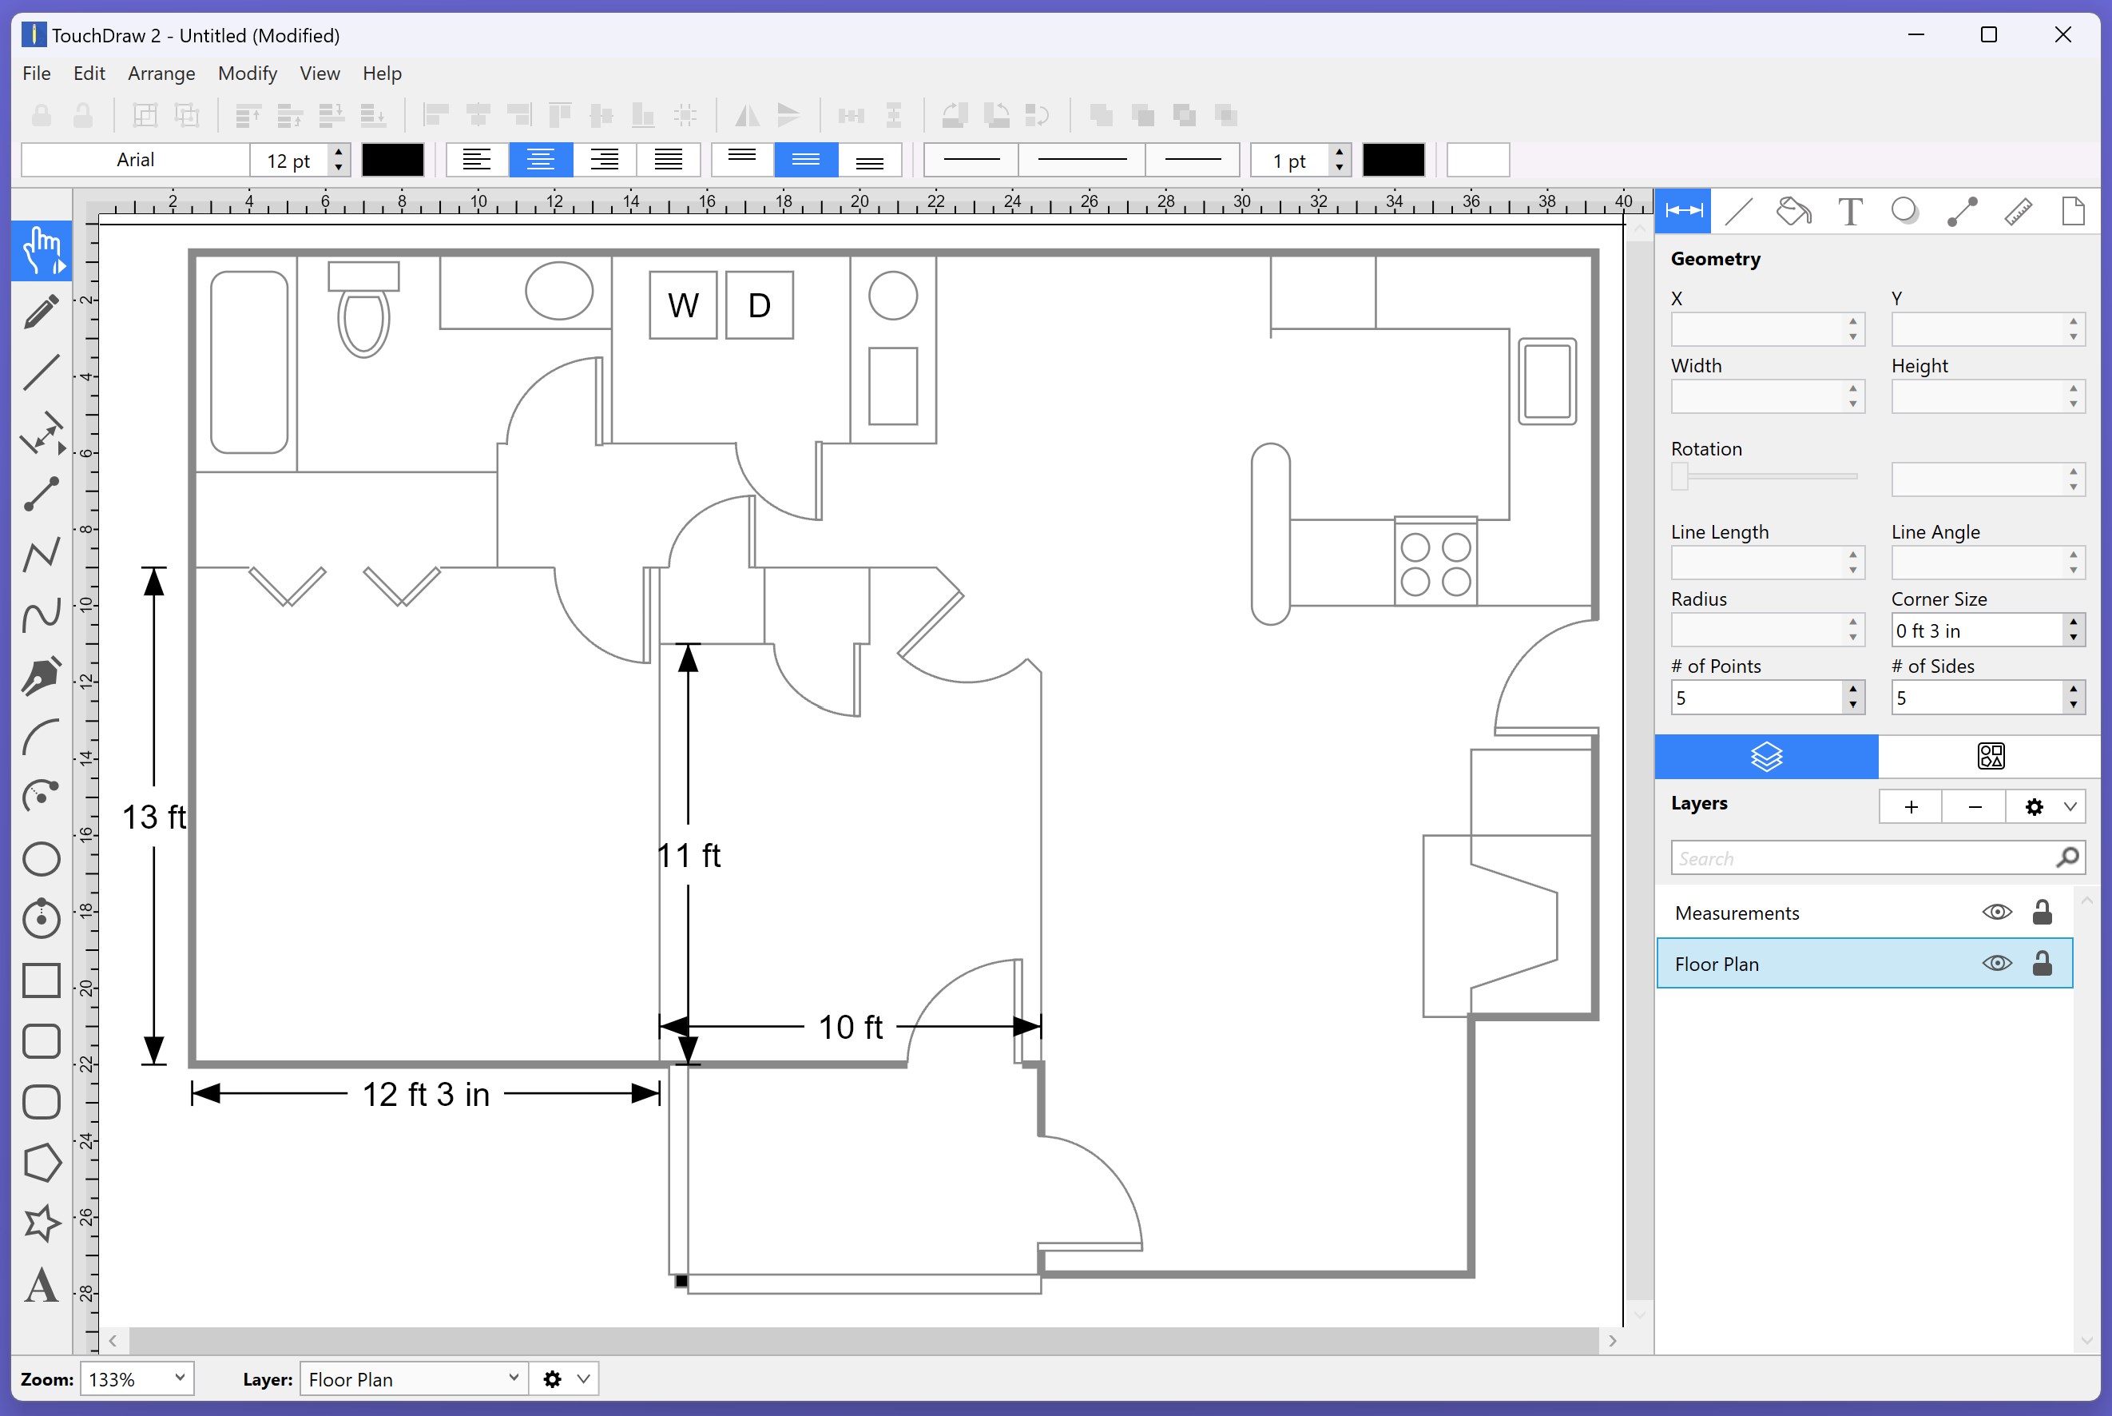Hide the Measurements layer
The width and height of the screenshot is (2112, 1416).
1998,912
